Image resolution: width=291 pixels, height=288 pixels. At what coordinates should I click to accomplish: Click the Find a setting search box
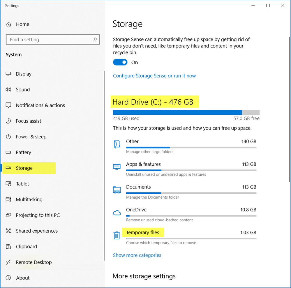click(x=53, y=39)
